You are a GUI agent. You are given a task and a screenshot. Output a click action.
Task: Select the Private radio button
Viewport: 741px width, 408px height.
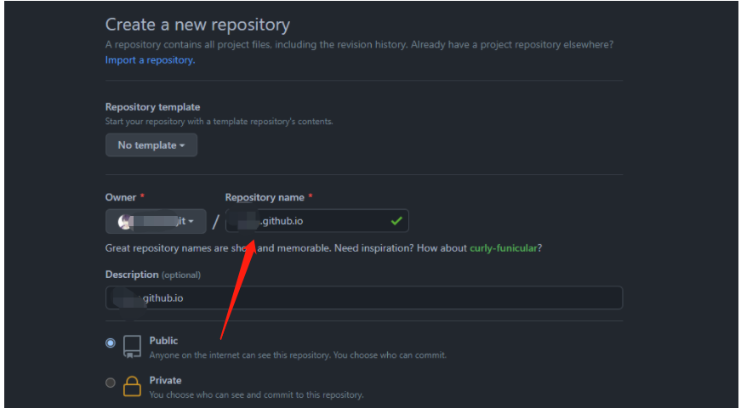tap(110, 382)
